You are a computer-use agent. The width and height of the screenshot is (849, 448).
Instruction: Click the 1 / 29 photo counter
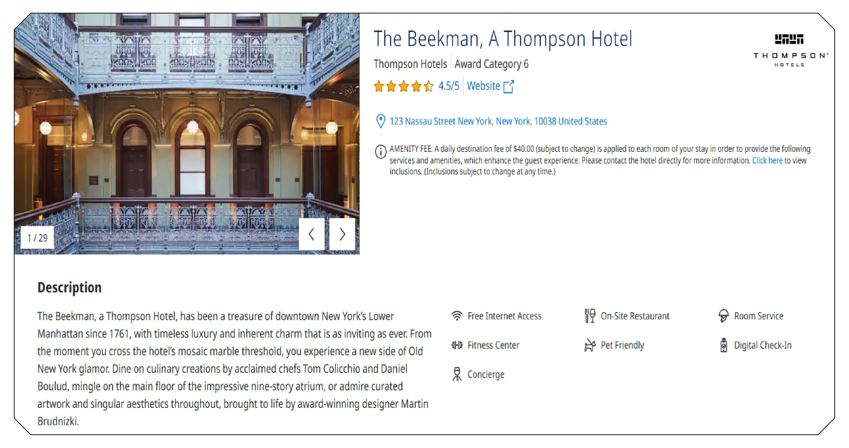[37, 238]
